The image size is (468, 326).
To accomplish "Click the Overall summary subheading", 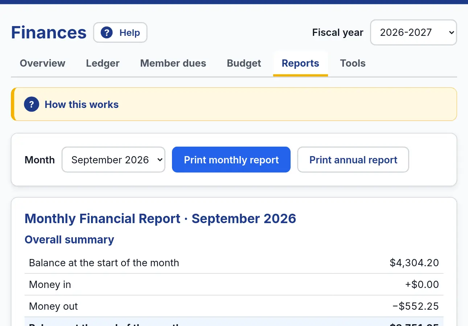I will 69,240.
